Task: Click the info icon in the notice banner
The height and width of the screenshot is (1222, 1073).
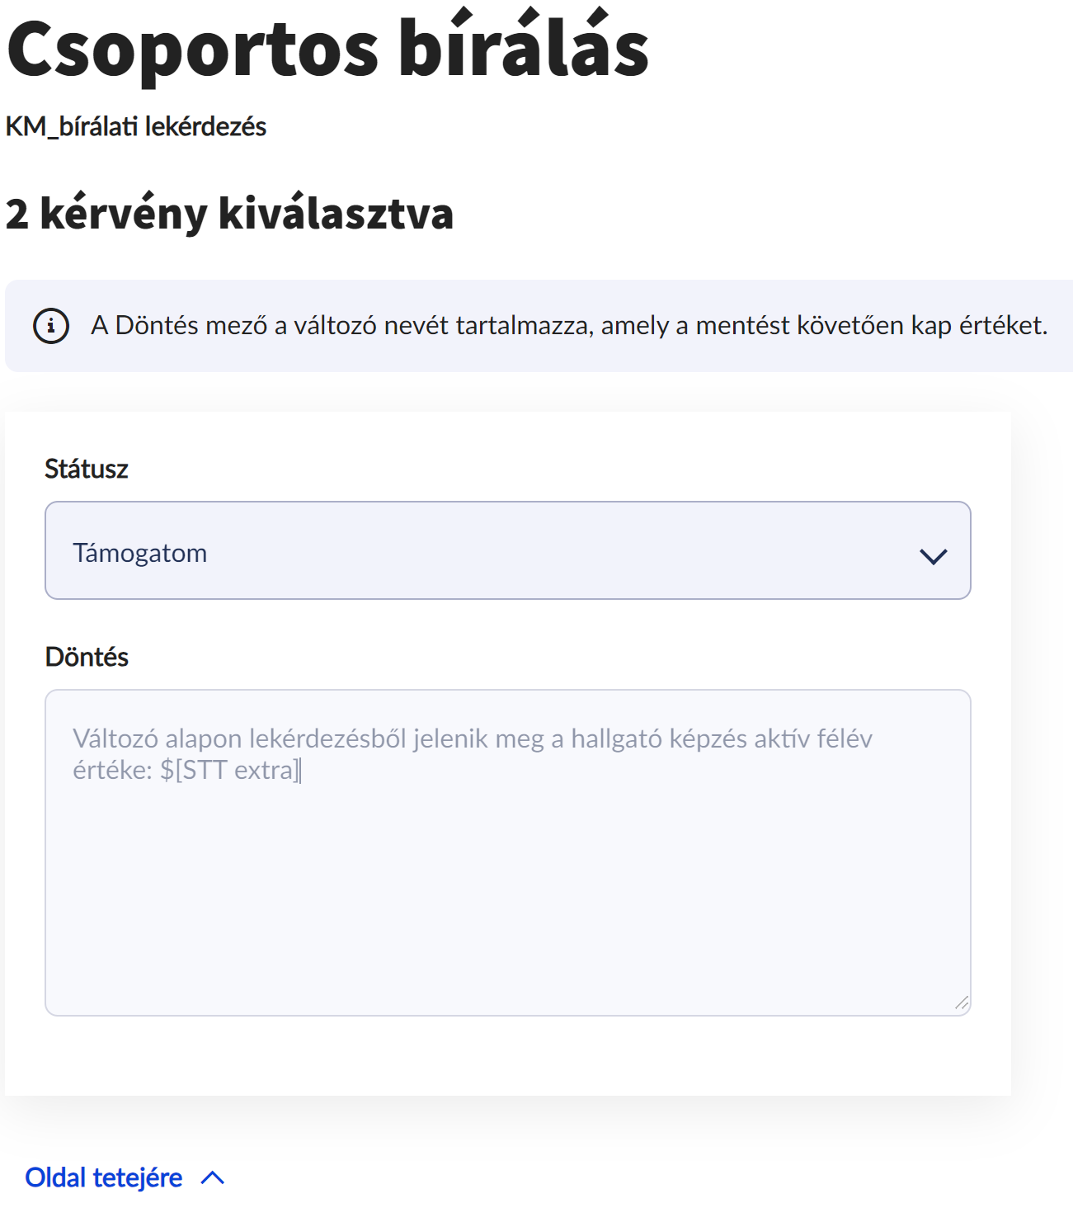Action: tap(51, 326)
